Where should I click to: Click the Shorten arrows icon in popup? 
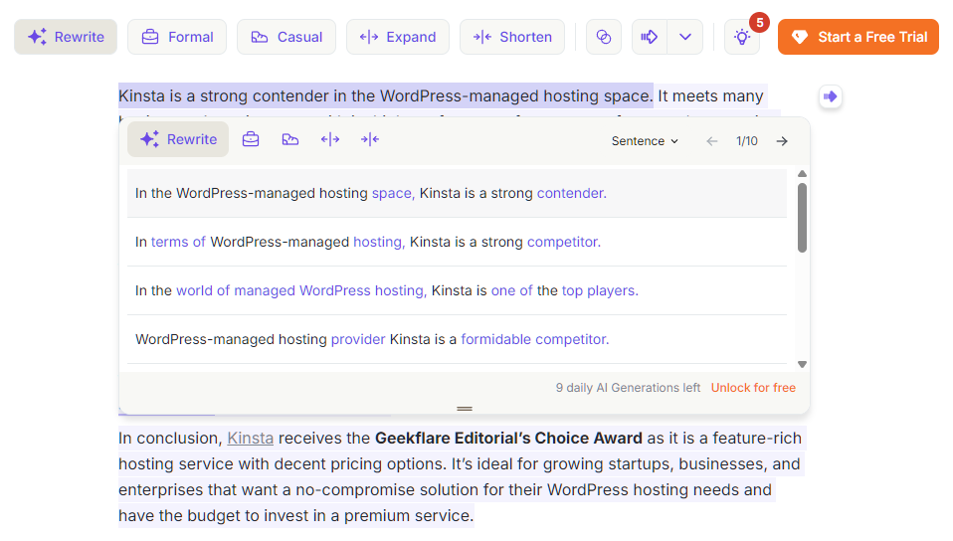(x=369, y=139)
